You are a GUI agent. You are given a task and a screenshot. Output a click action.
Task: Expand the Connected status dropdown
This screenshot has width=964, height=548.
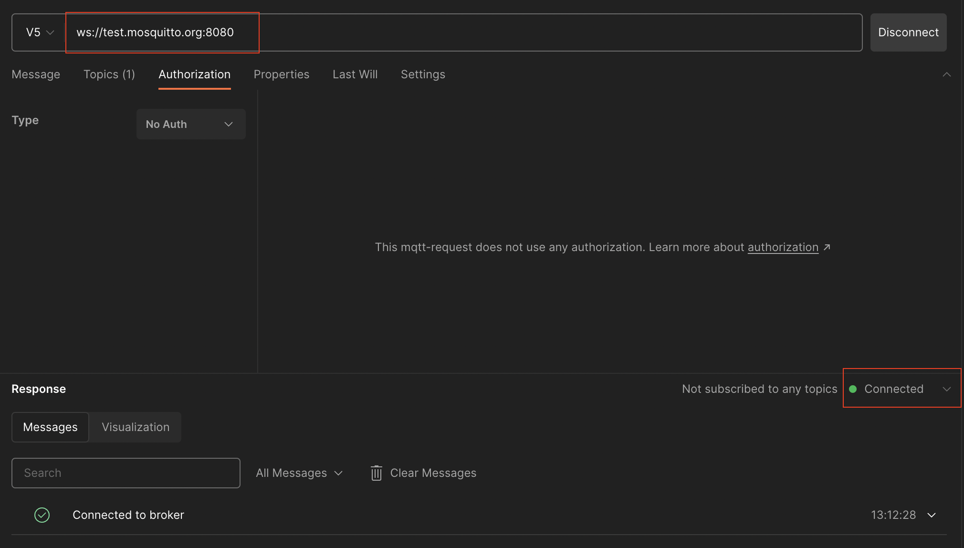pos(947,389)
